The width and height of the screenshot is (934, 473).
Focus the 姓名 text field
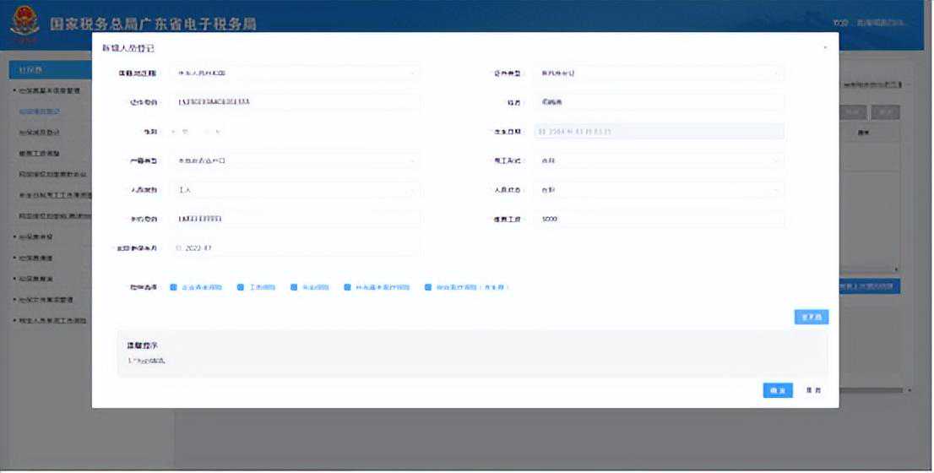659,102
